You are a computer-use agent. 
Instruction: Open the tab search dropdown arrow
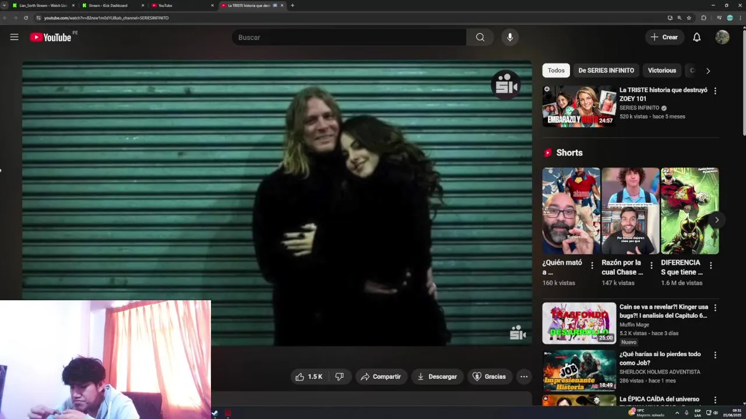pos(5,5)
